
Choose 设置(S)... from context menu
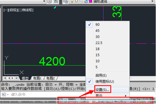102,90
